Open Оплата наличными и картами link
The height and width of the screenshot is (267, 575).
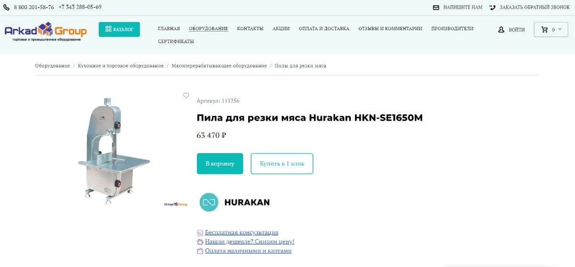(x=248, y=251)
